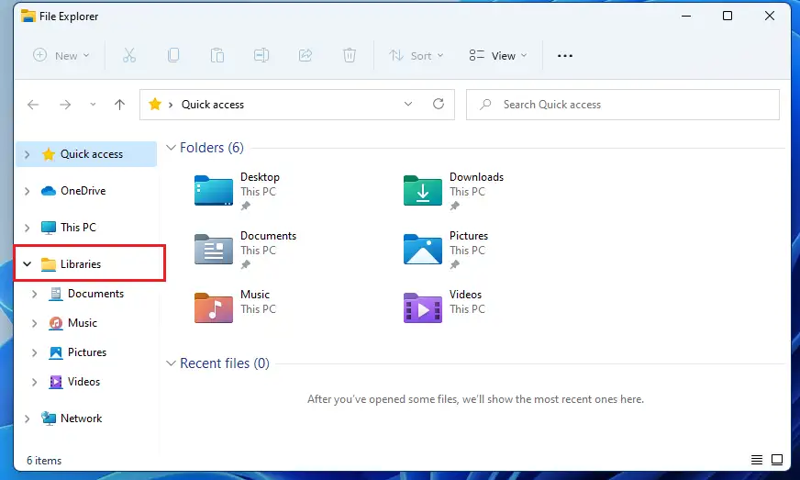Screen dimensions: 800x480
Task: Click the Paste clipboard icon
Action: click(x=217, y=55)
